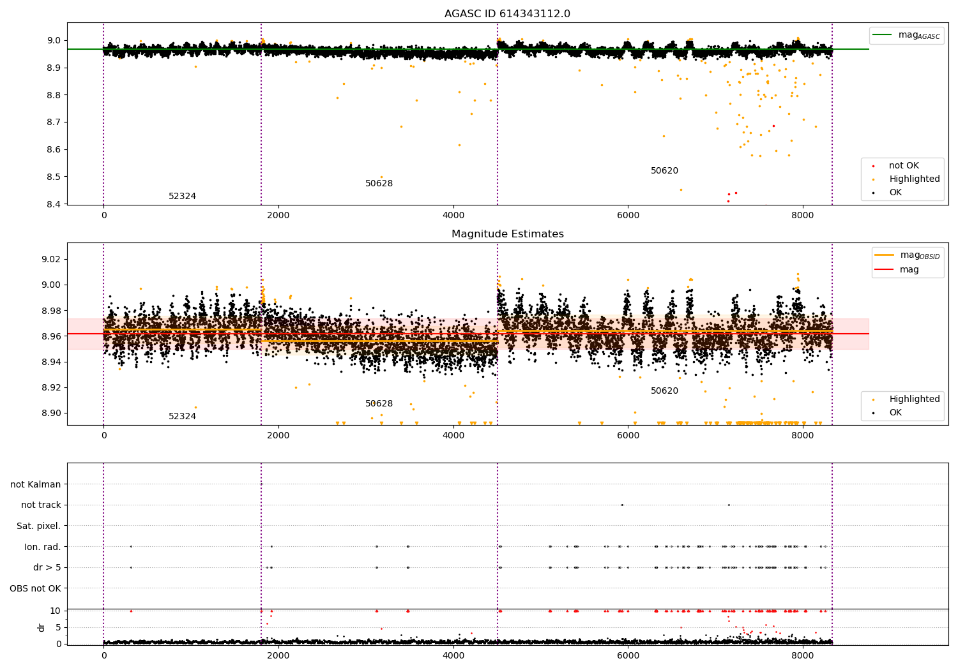The image size is (958, 670).
Task: Click the "OBS not OK" row label
Action: 36,588
